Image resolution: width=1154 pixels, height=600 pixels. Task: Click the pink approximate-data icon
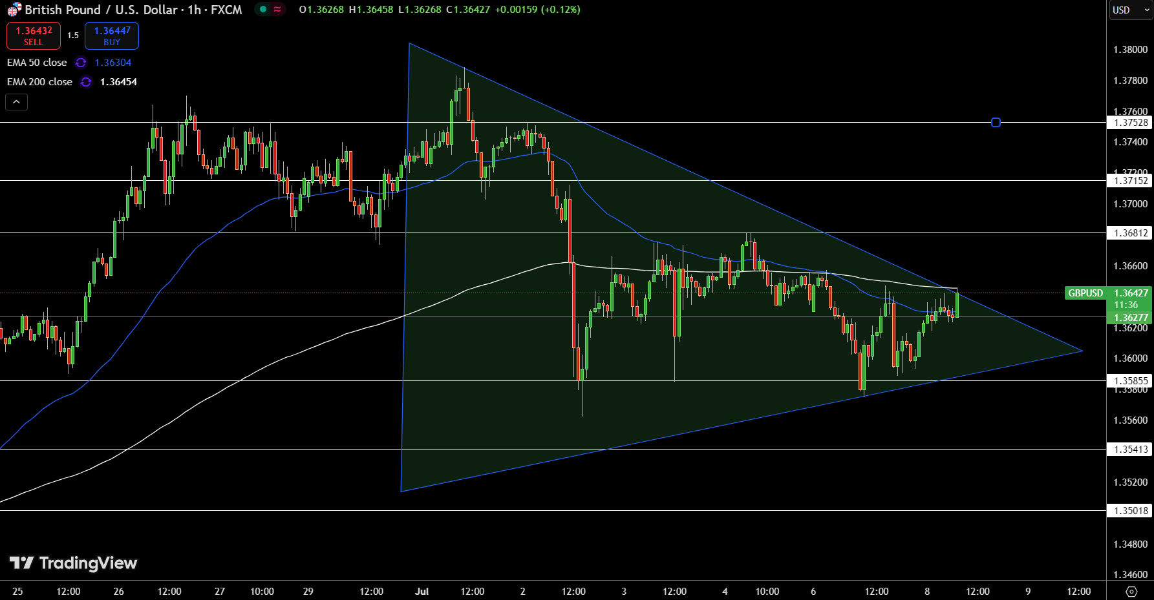click(x=277, y=10)
